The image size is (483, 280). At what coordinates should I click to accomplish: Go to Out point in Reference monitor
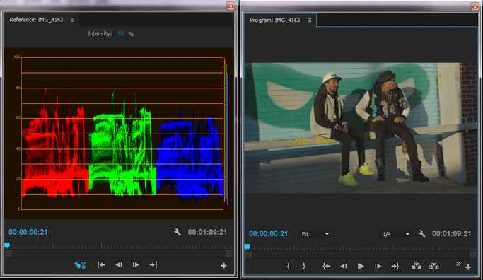coord(153,265)
